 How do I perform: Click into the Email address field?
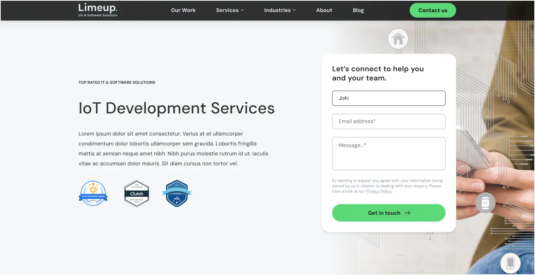pyautogui.click(x=389, y=121)
